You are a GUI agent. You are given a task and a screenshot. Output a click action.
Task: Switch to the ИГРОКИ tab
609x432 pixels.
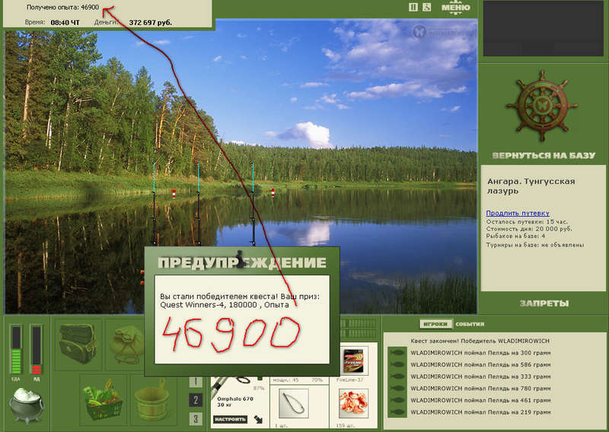point(435,324)
